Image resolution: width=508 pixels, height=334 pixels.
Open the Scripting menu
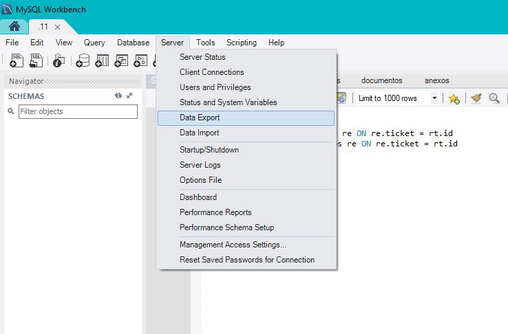pyautogui.click(x=242, y=43)
